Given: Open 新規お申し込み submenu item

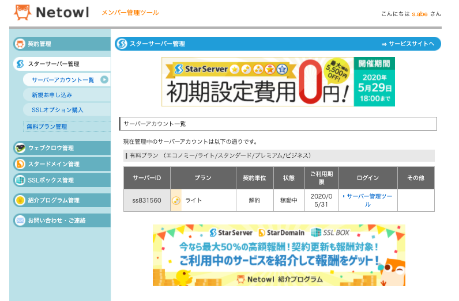Looking at the screenshot, I should 52,95.
